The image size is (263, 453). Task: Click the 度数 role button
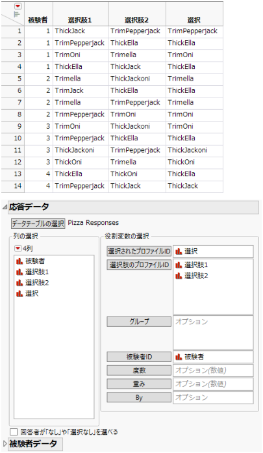(x=139, y=370)
